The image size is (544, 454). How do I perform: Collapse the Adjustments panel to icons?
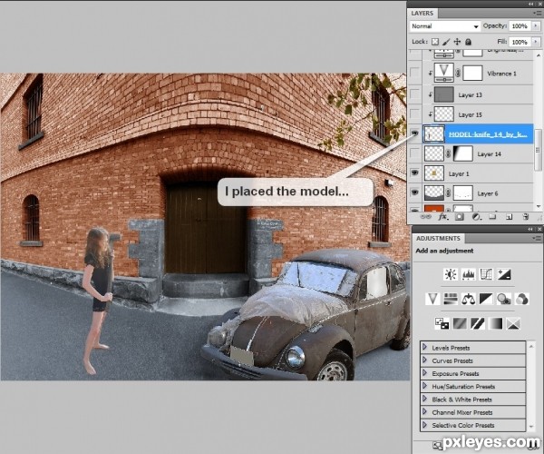[x=531, y=229]
